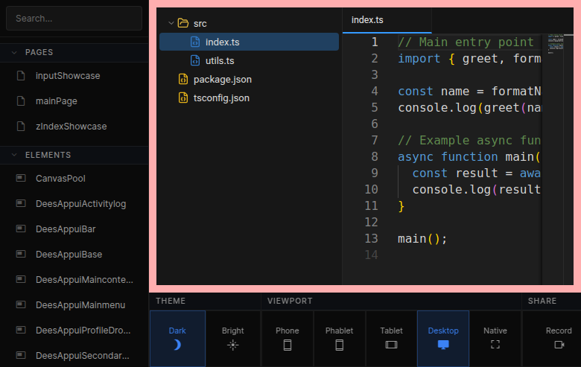
Task: Click the src folder icon
Action: tap(182, 23)
